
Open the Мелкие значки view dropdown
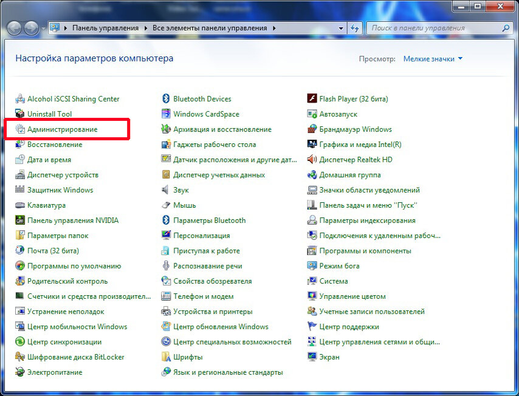coord(433,59)
